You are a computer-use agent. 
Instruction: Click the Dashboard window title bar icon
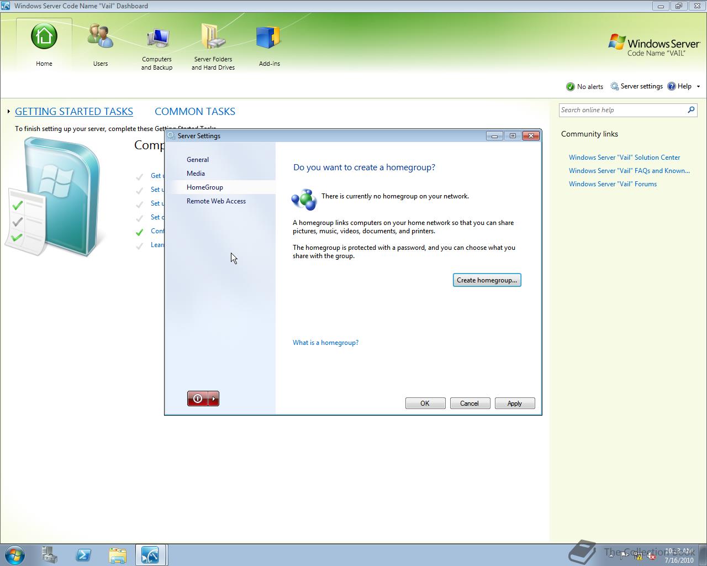point(6,6)
